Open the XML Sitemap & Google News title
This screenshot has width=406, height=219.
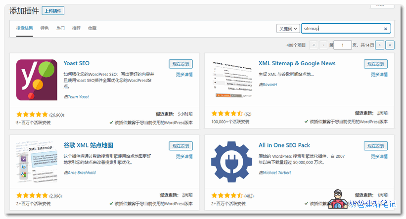(x=297, y=63)
